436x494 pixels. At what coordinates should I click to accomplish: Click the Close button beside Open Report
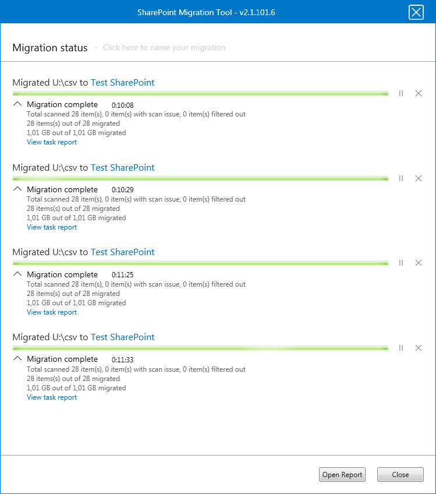point(400,475)
